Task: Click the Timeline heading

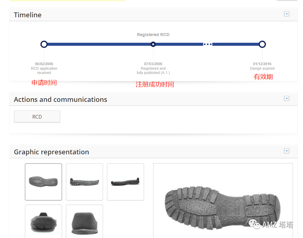Action: [28, 15]
